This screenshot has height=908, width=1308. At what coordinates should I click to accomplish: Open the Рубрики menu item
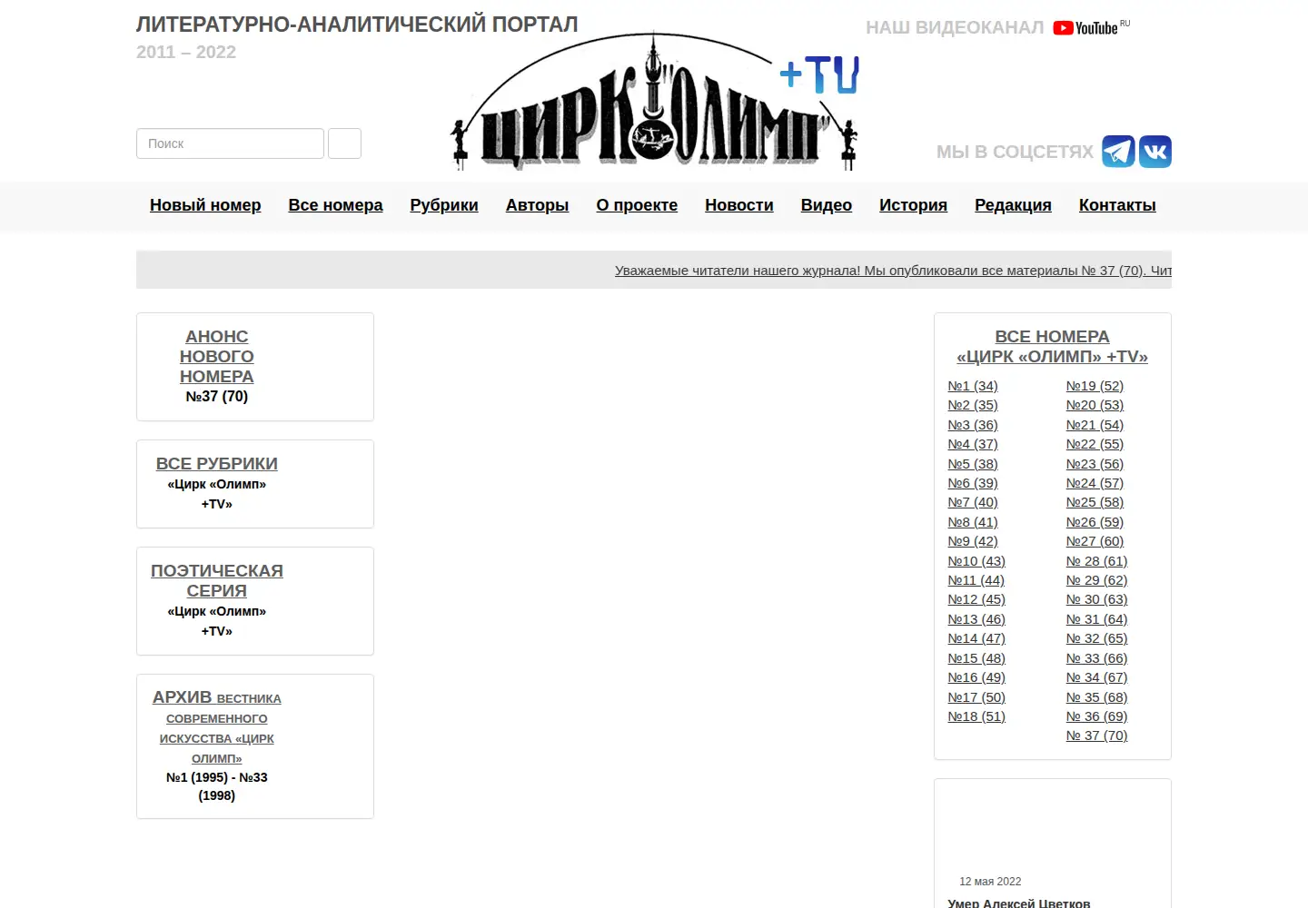[x=444, y=205]
